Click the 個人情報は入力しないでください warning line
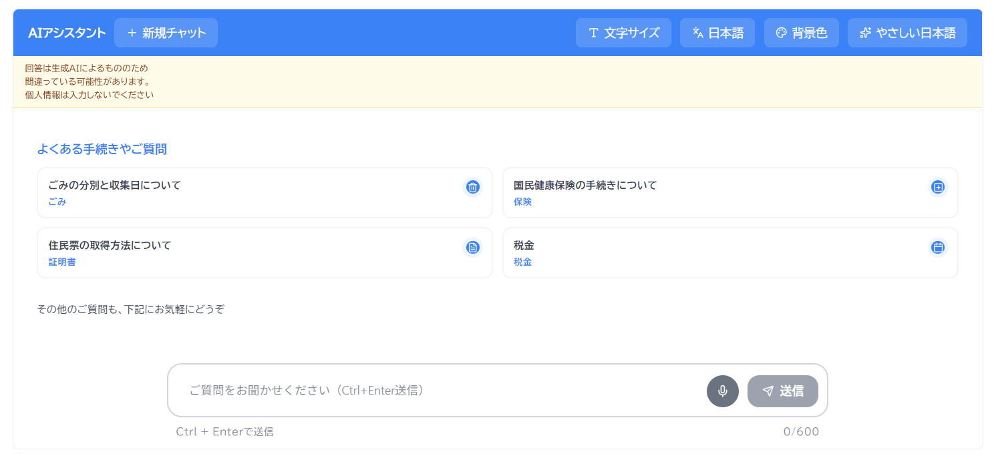994x458 pixels. pos(89,95)
